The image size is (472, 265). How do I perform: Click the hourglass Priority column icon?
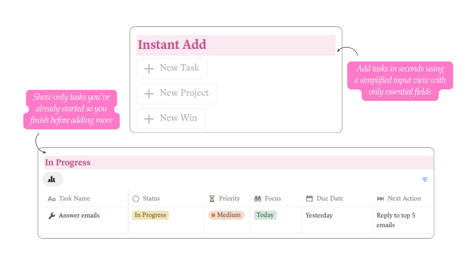(x=212, y=199)
